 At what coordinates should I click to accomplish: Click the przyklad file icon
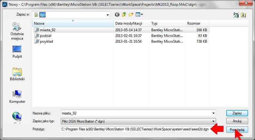click(37, 41)
